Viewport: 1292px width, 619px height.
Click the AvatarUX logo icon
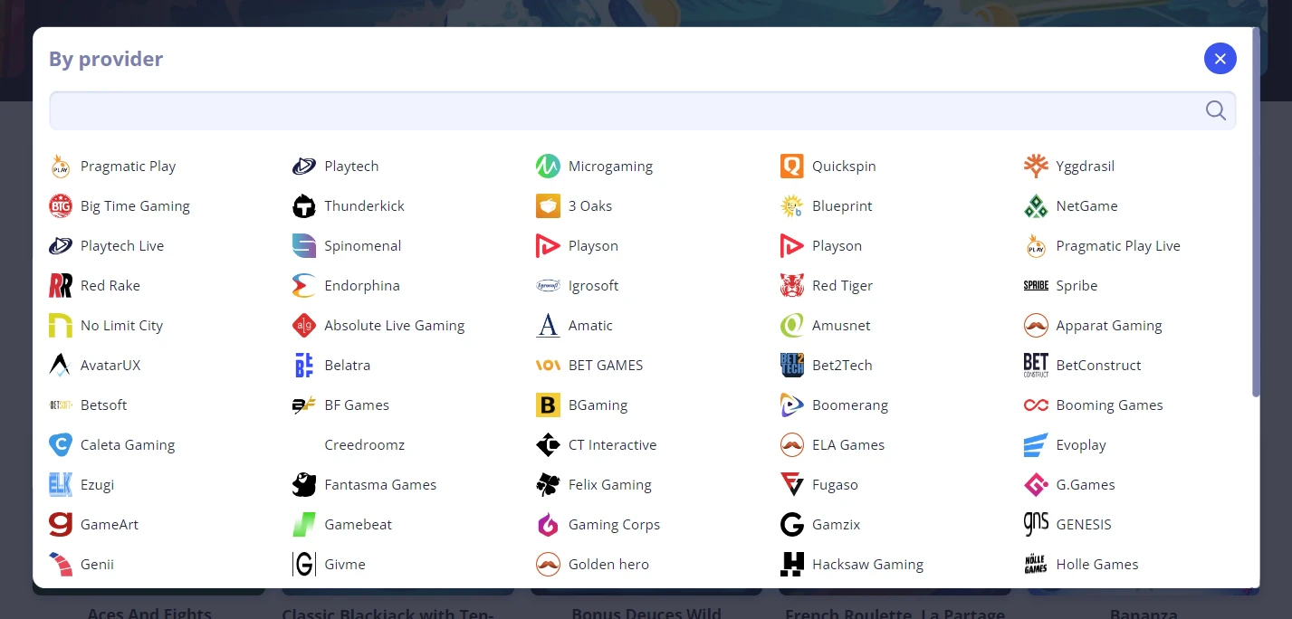[x=61, y=366]
